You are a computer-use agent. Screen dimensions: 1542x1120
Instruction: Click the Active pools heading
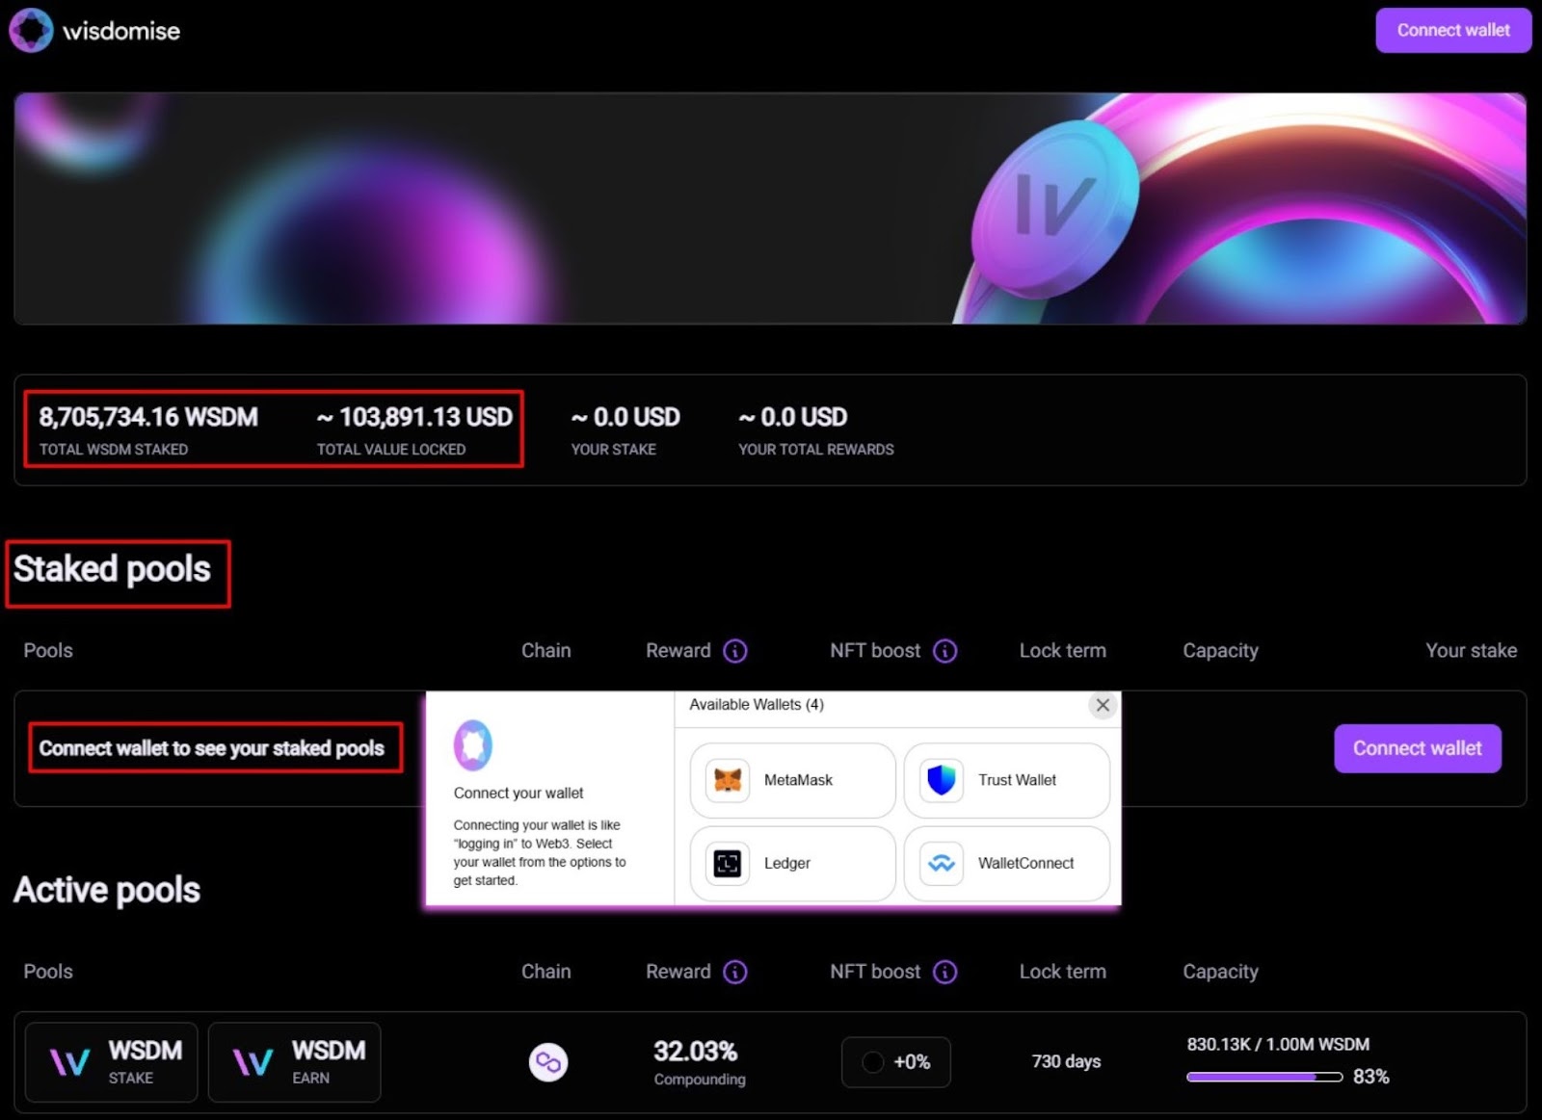click(107, 890)
